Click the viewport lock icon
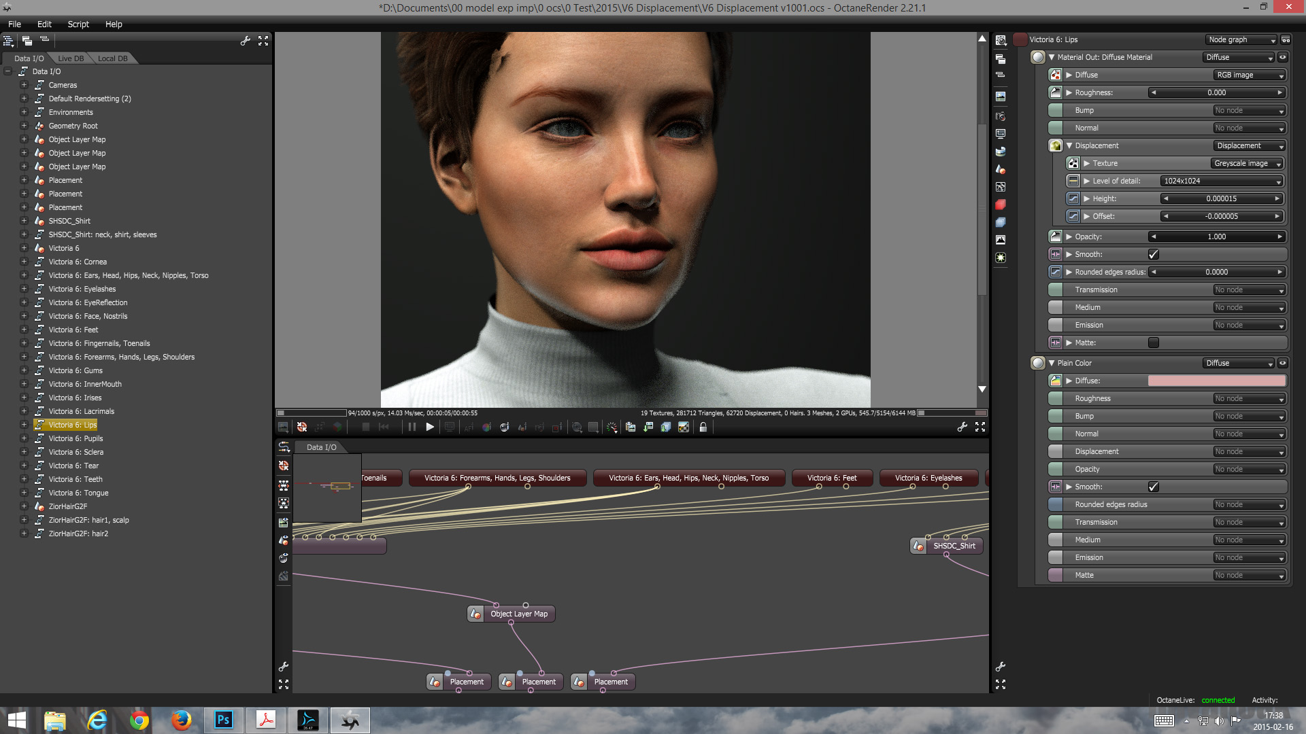 (703, 427)
